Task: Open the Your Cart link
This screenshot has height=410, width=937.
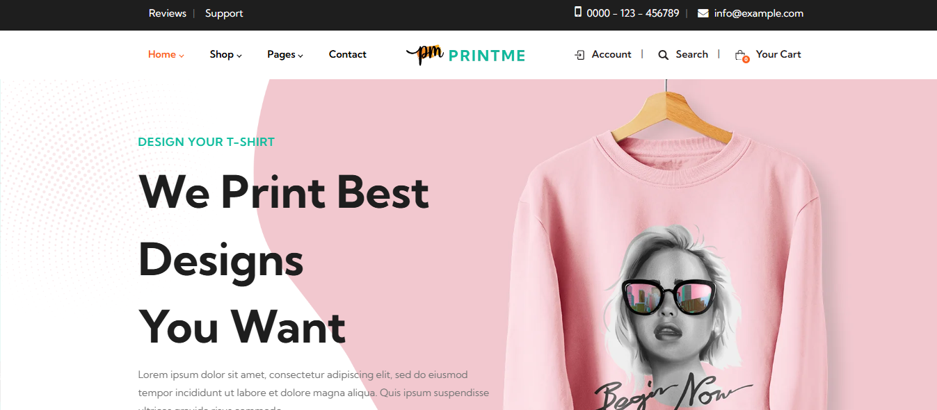Action: coord(778,54)
